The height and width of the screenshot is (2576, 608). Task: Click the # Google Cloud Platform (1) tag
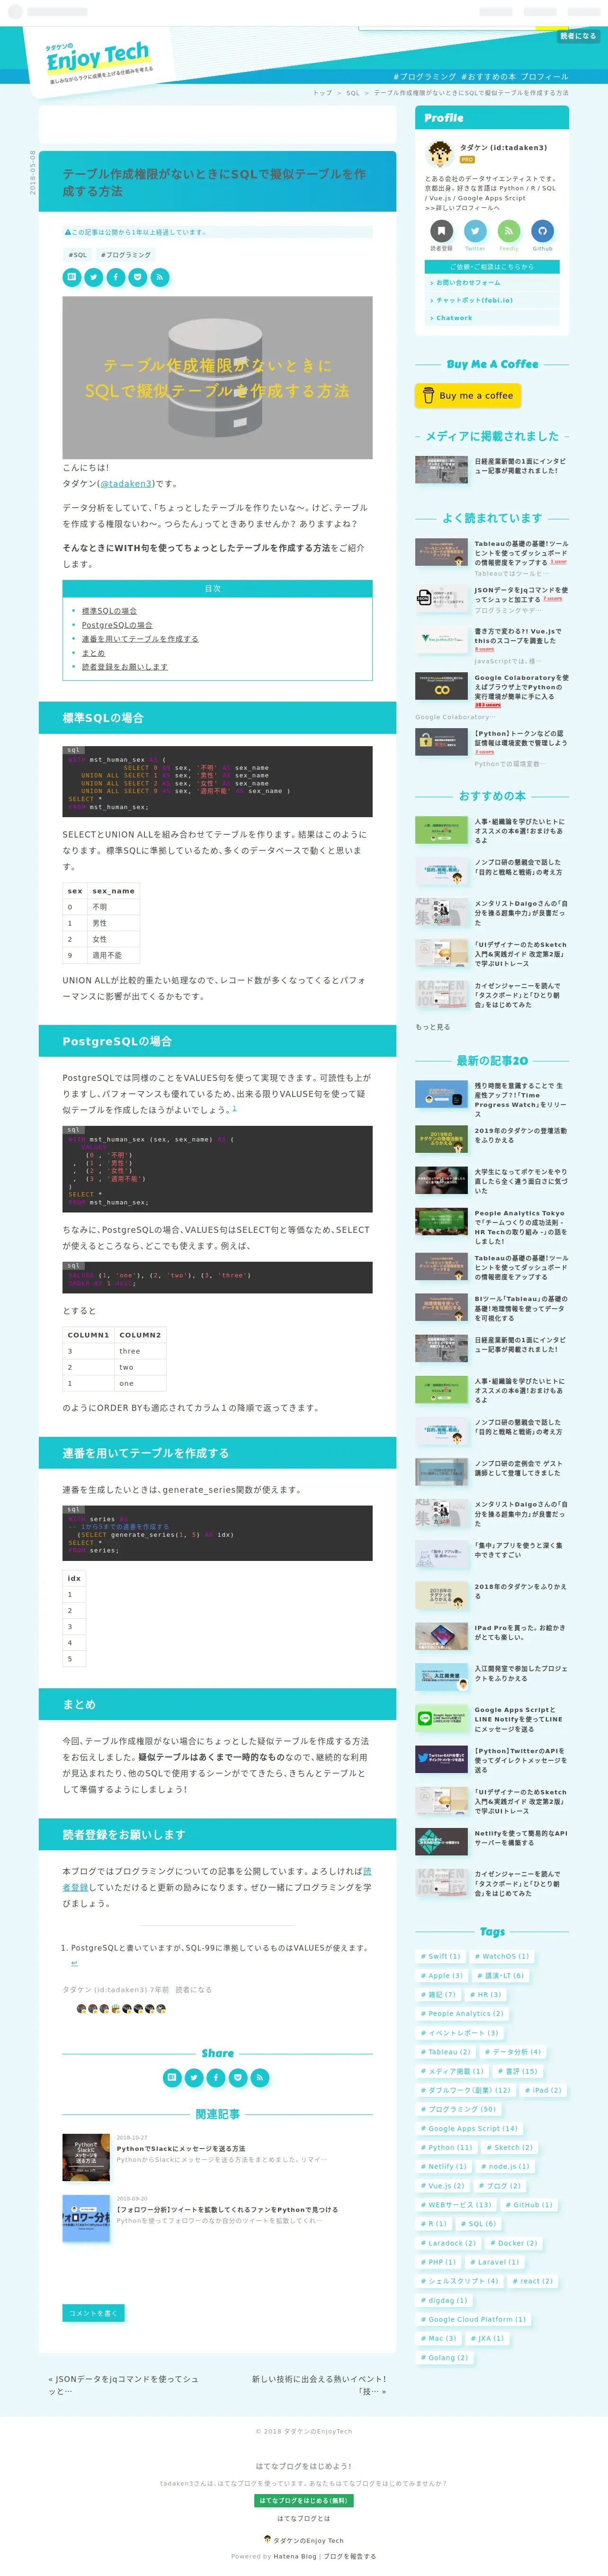click(474, 2319)
